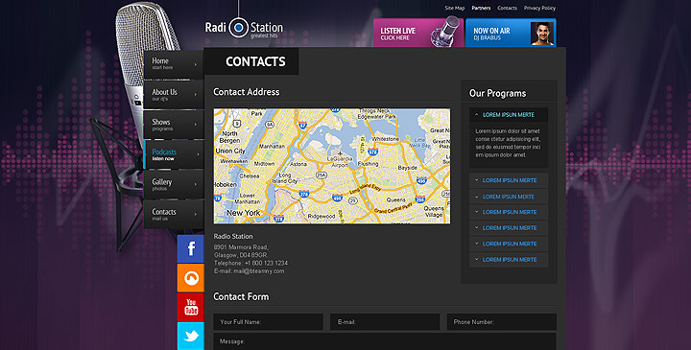Screen dimensions: 691x350
Task: Click the Telephone +1 800 123 1234 text
Action: point(250,264)
